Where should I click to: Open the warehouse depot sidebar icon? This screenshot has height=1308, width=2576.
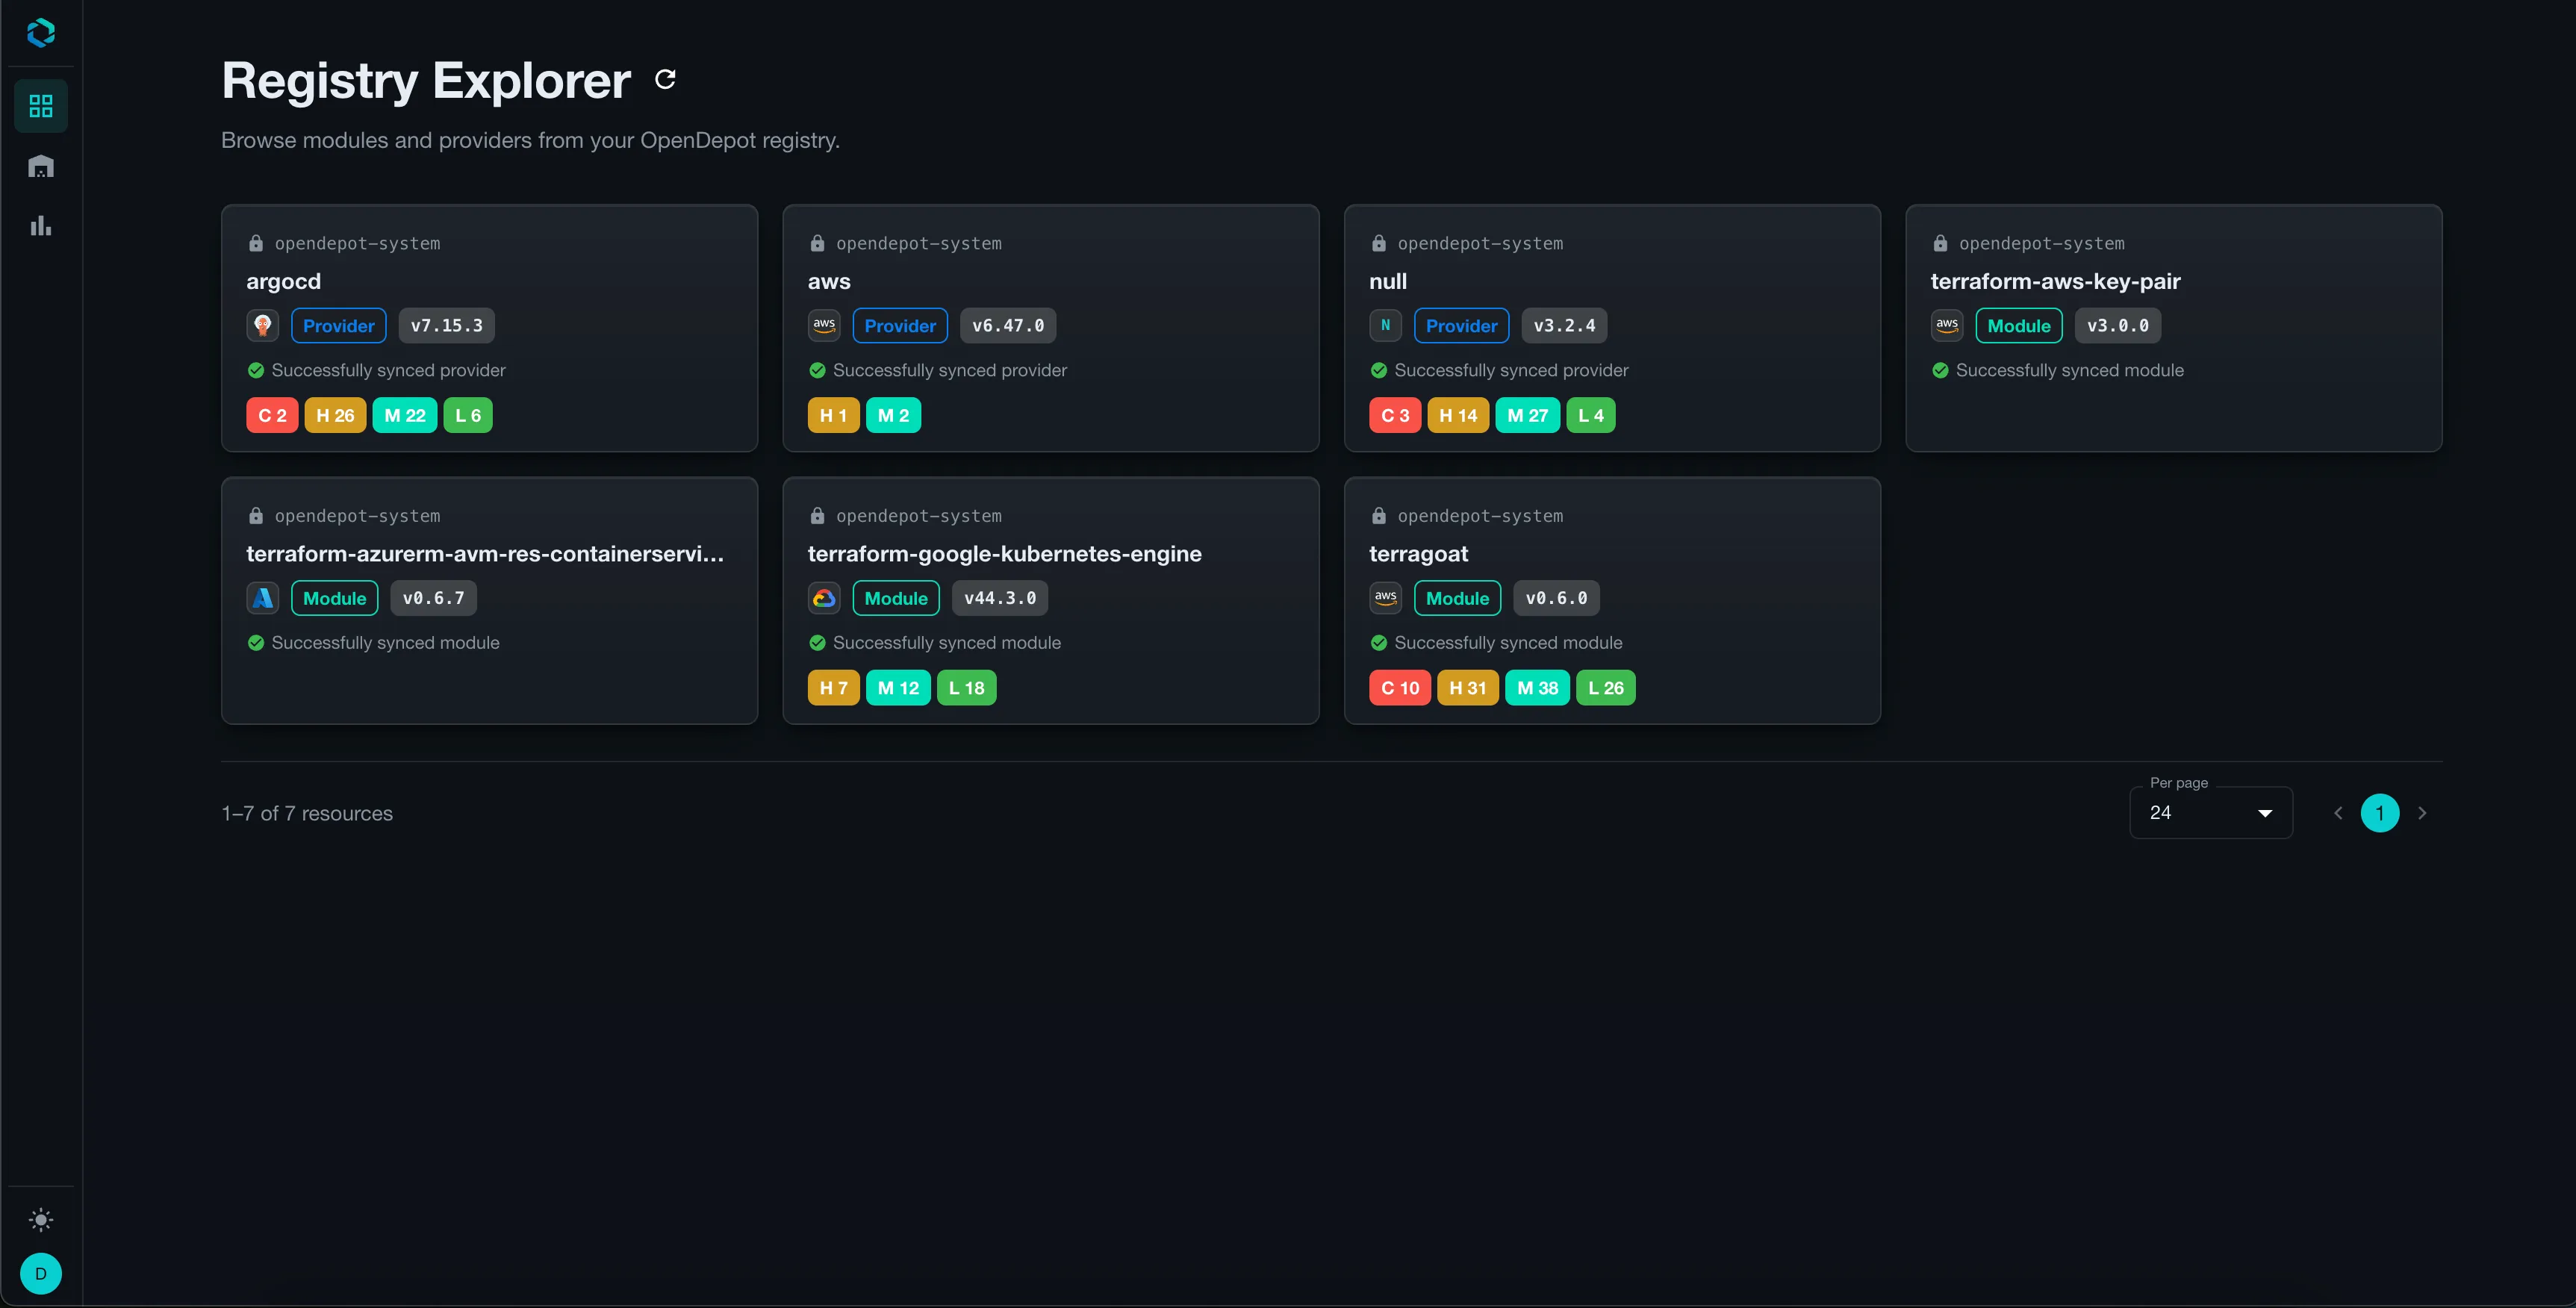41,166
